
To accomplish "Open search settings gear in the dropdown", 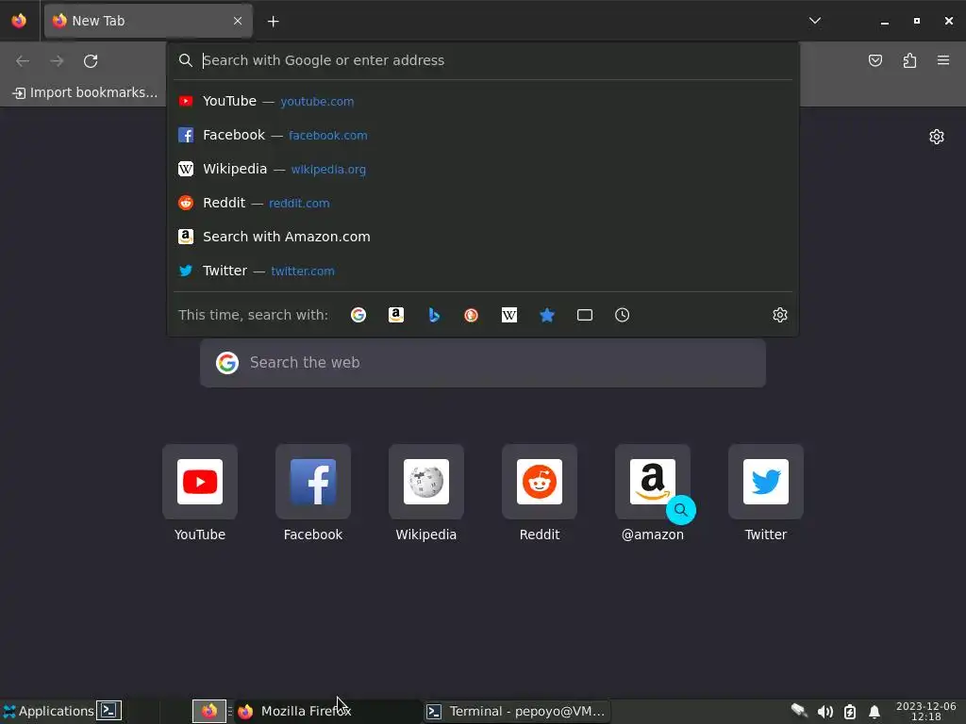I will pos(780,315).
